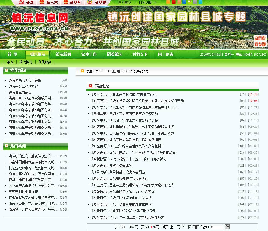Click the 县人大 national emblem icon
268x231 pixels.
(x=41, y=2)
